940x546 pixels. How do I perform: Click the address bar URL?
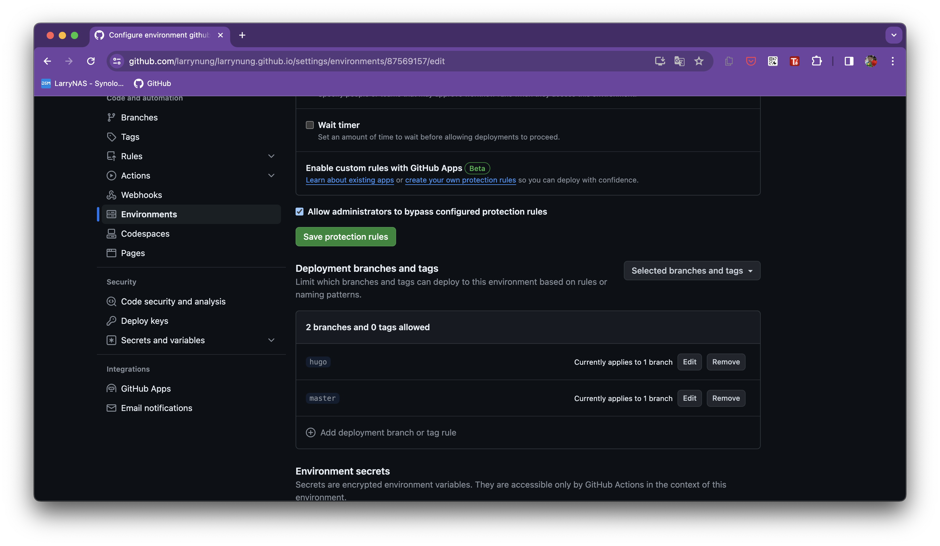(286, 61)
